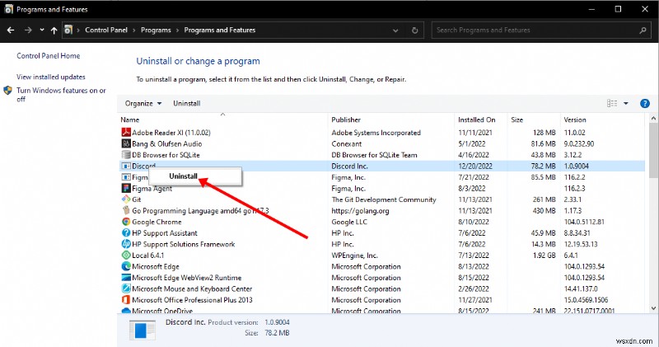
Task: Sort list by Installed On column
Action: pyautogui.click(x=478, y=120)
